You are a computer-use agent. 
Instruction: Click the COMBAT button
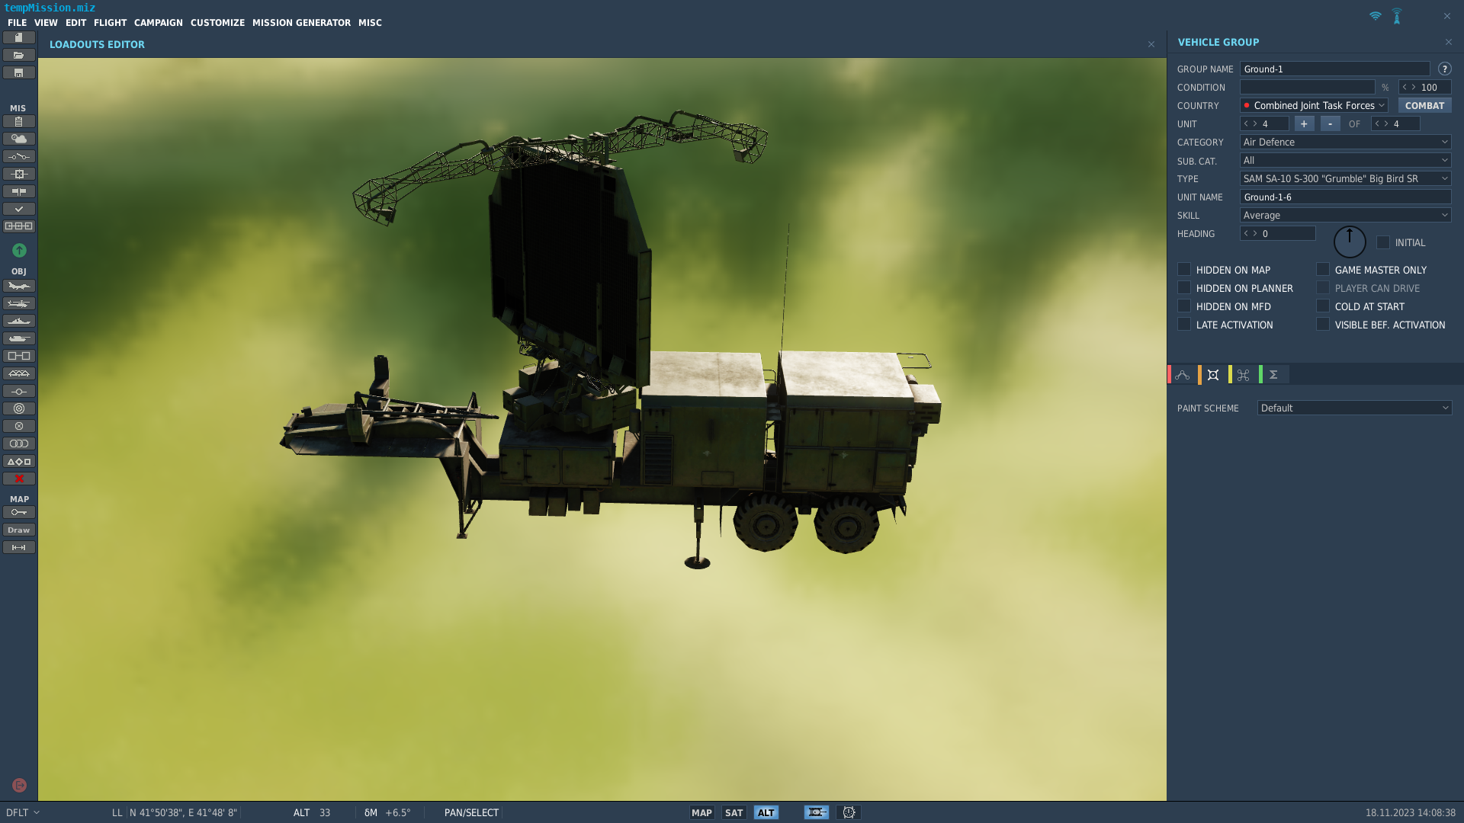(1424, 105)
